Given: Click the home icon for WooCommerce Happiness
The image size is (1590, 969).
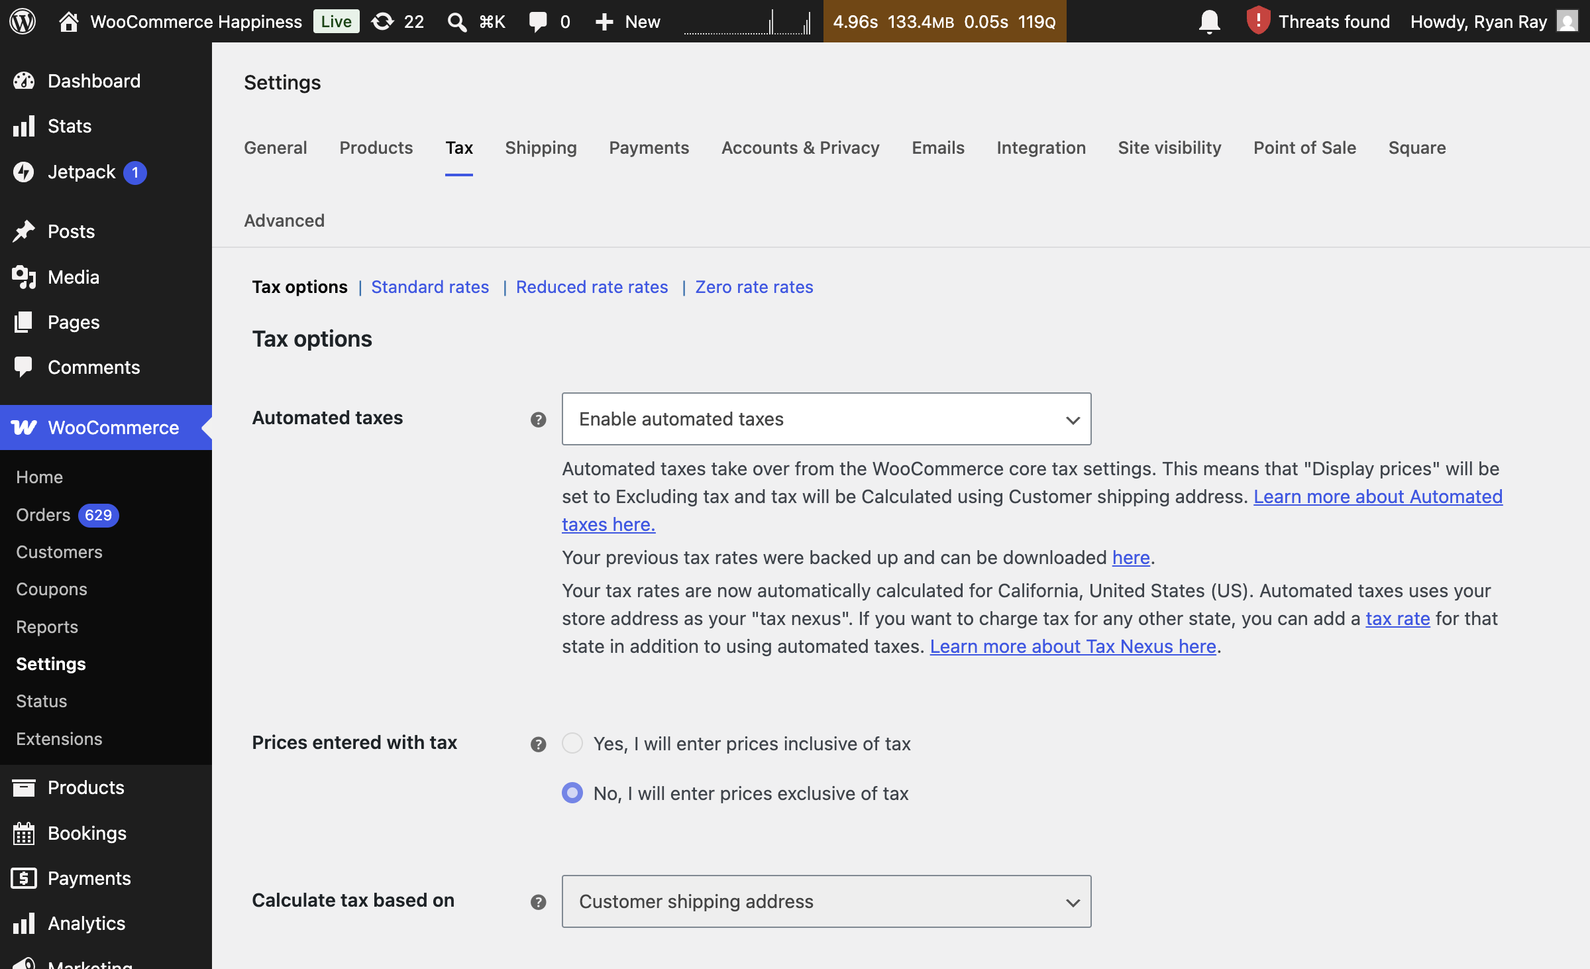Looking at the screenshot, I should click(68, 22).
